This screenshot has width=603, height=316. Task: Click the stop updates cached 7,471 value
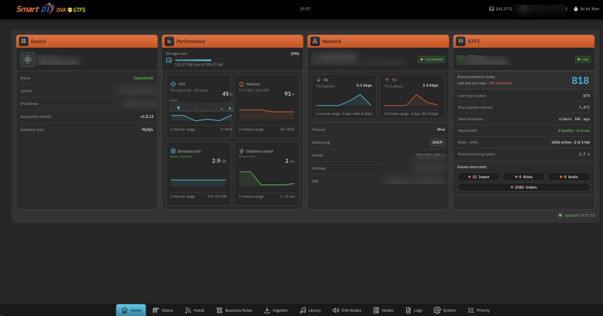(x=584, y=108)
